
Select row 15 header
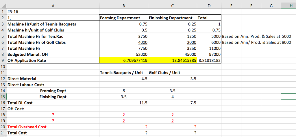(3, 97)
